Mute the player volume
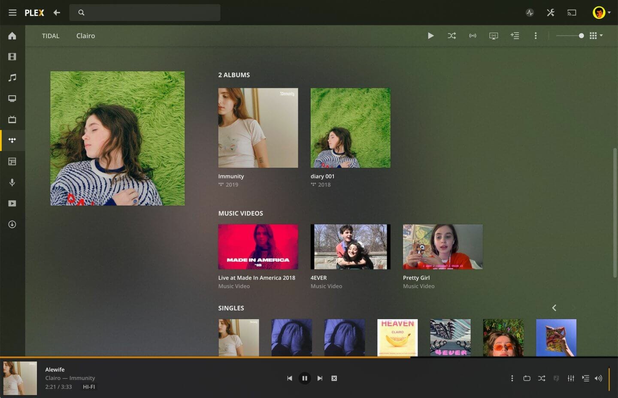The width and height of the screenshot is (618, 398). pos(598,378)
